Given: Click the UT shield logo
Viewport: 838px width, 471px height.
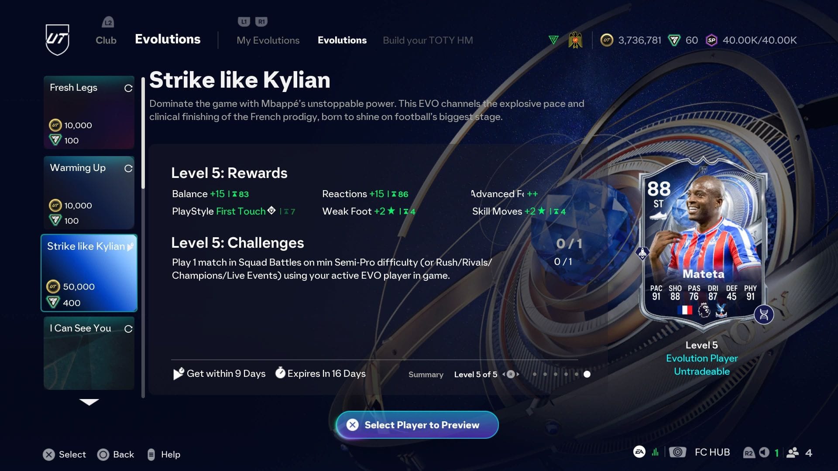Looking at the screenshot, I should pyautogui.click(x=58, y=40).
